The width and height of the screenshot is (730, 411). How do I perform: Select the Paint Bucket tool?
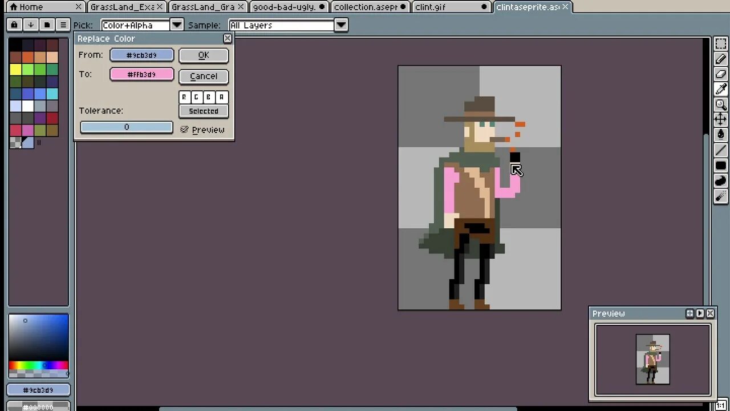pos(721,135)
